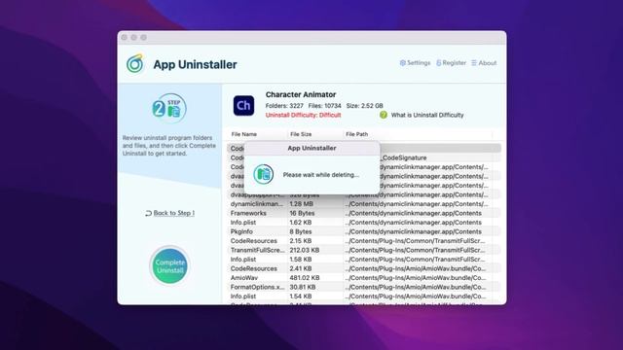Click the 2.15 KB size cell
Viewport: 623px width, 350px height.
301,241
